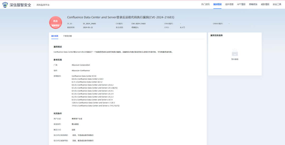Click the attack type value 代码注入
This screenshot has height=145, width=285.
(x=135, y=28)
